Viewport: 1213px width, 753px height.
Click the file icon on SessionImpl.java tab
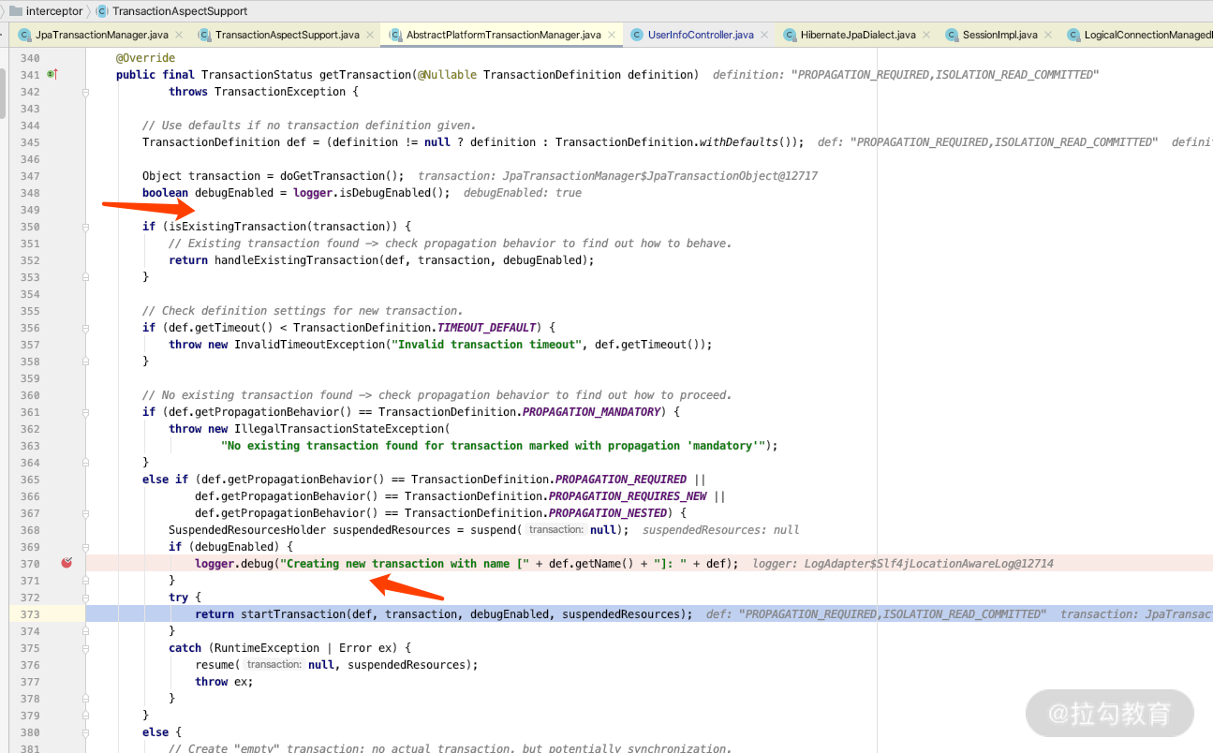click(x=953, y=35)
